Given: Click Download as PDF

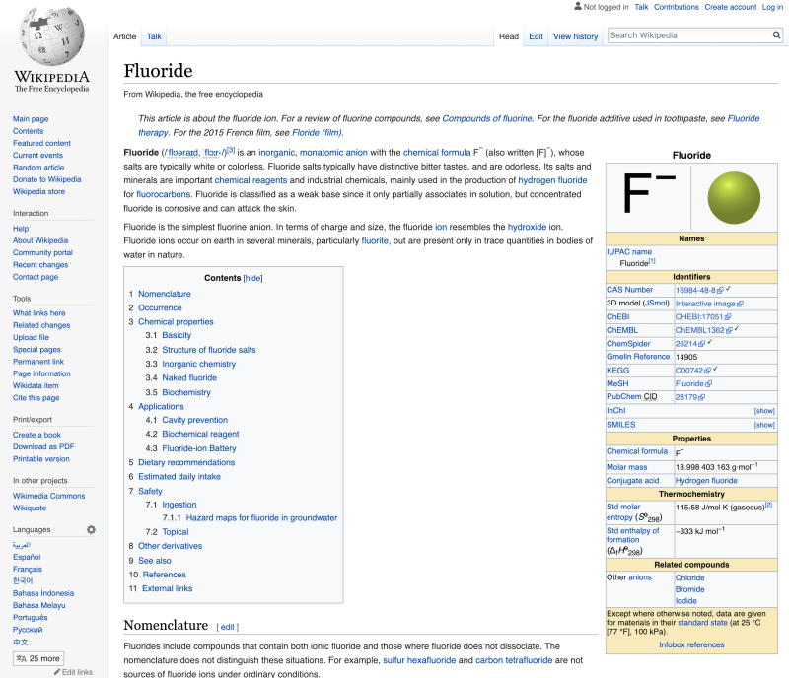Looking at the screenshot, I should pyautogui.click(x=43, y=446).
